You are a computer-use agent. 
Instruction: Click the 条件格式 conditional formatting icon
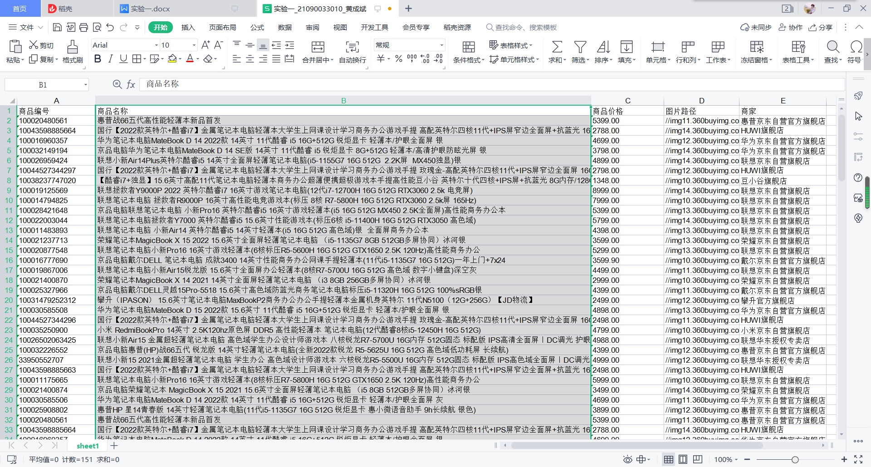(x=469, y=46)
